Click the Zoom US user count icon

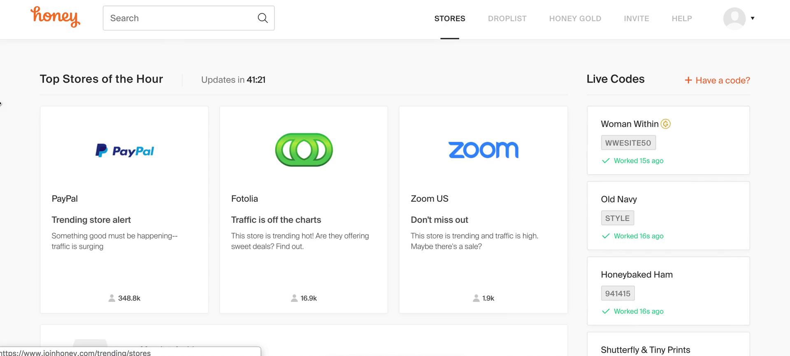476,298
